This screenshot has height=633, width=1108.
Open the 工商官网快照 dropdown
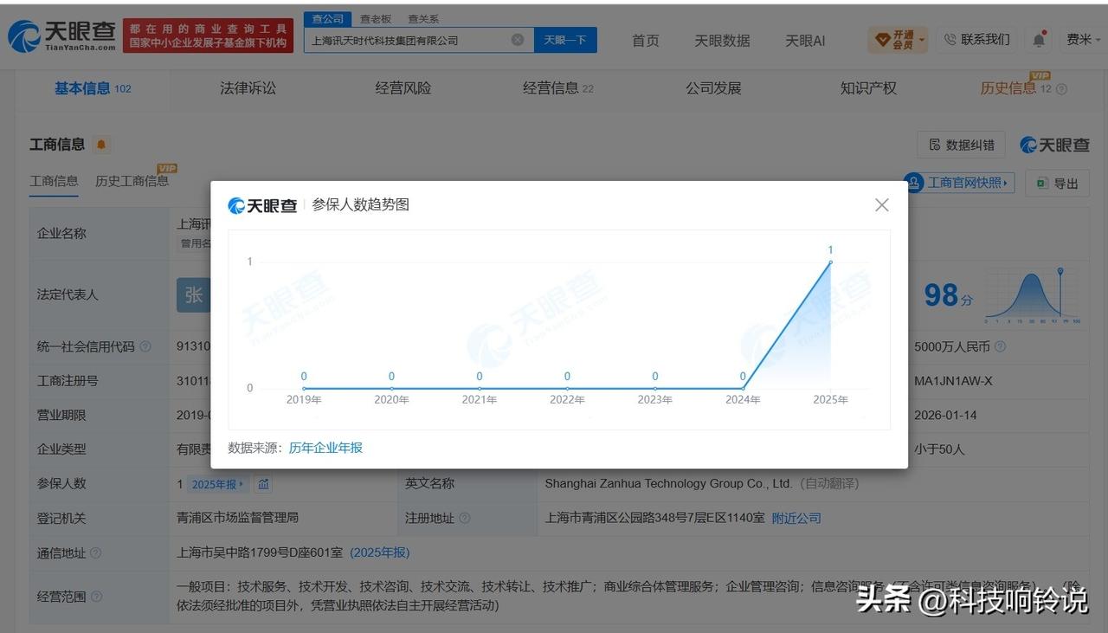pos(958,183)
